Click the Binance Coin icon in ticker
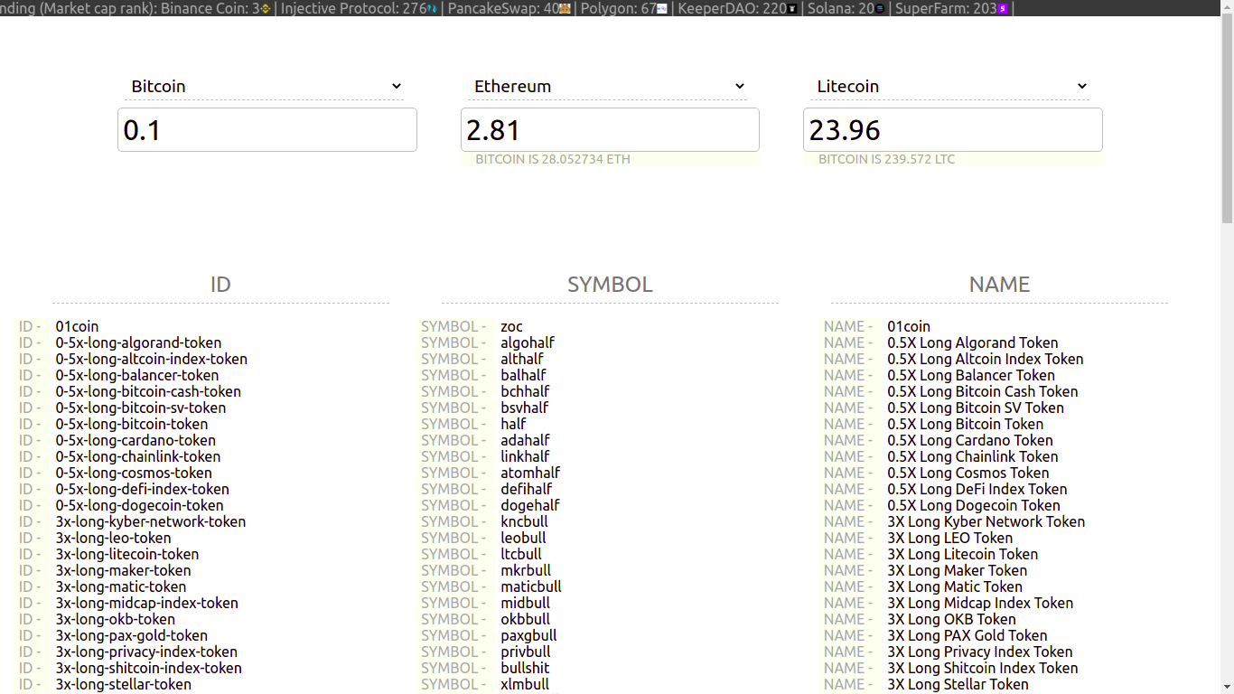The image size is (1234, 694). click(266, 9)
